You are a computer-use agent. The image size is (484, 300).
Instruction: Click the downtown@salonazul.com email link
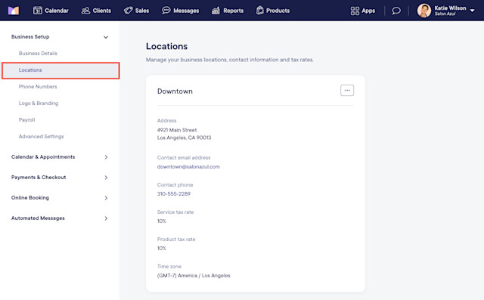(x=188, y=167)
